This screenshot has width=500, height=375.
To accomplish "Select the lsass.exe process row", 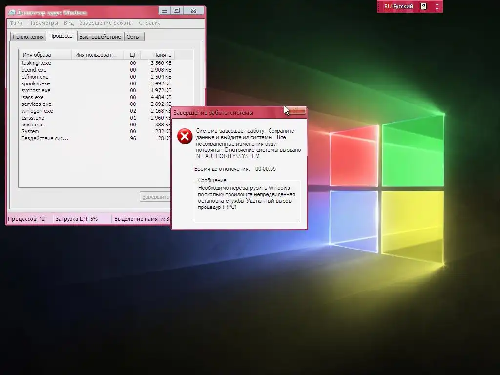I will pyautogui.click(x=96, y=97).
